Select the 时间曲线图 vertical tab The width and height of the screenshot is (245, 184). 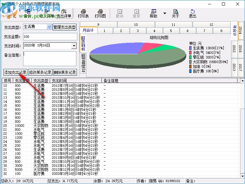pos(83,63)
